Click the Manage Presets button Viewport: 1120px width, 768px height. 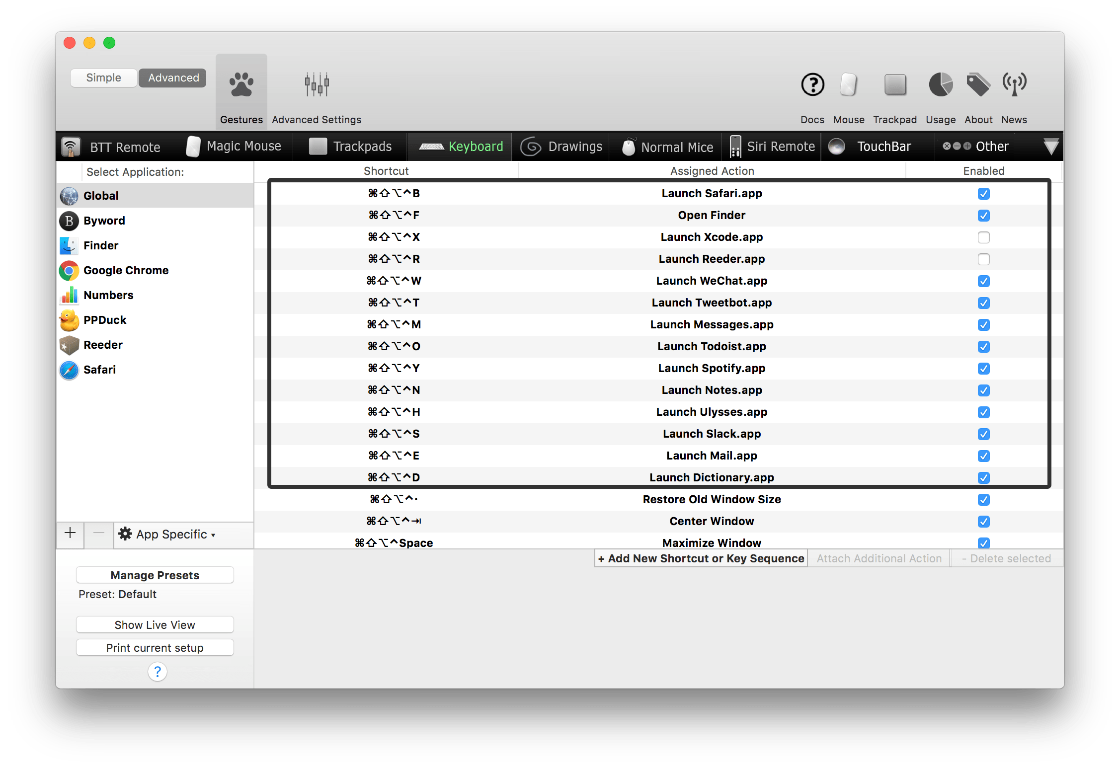[x=155, y=575]
